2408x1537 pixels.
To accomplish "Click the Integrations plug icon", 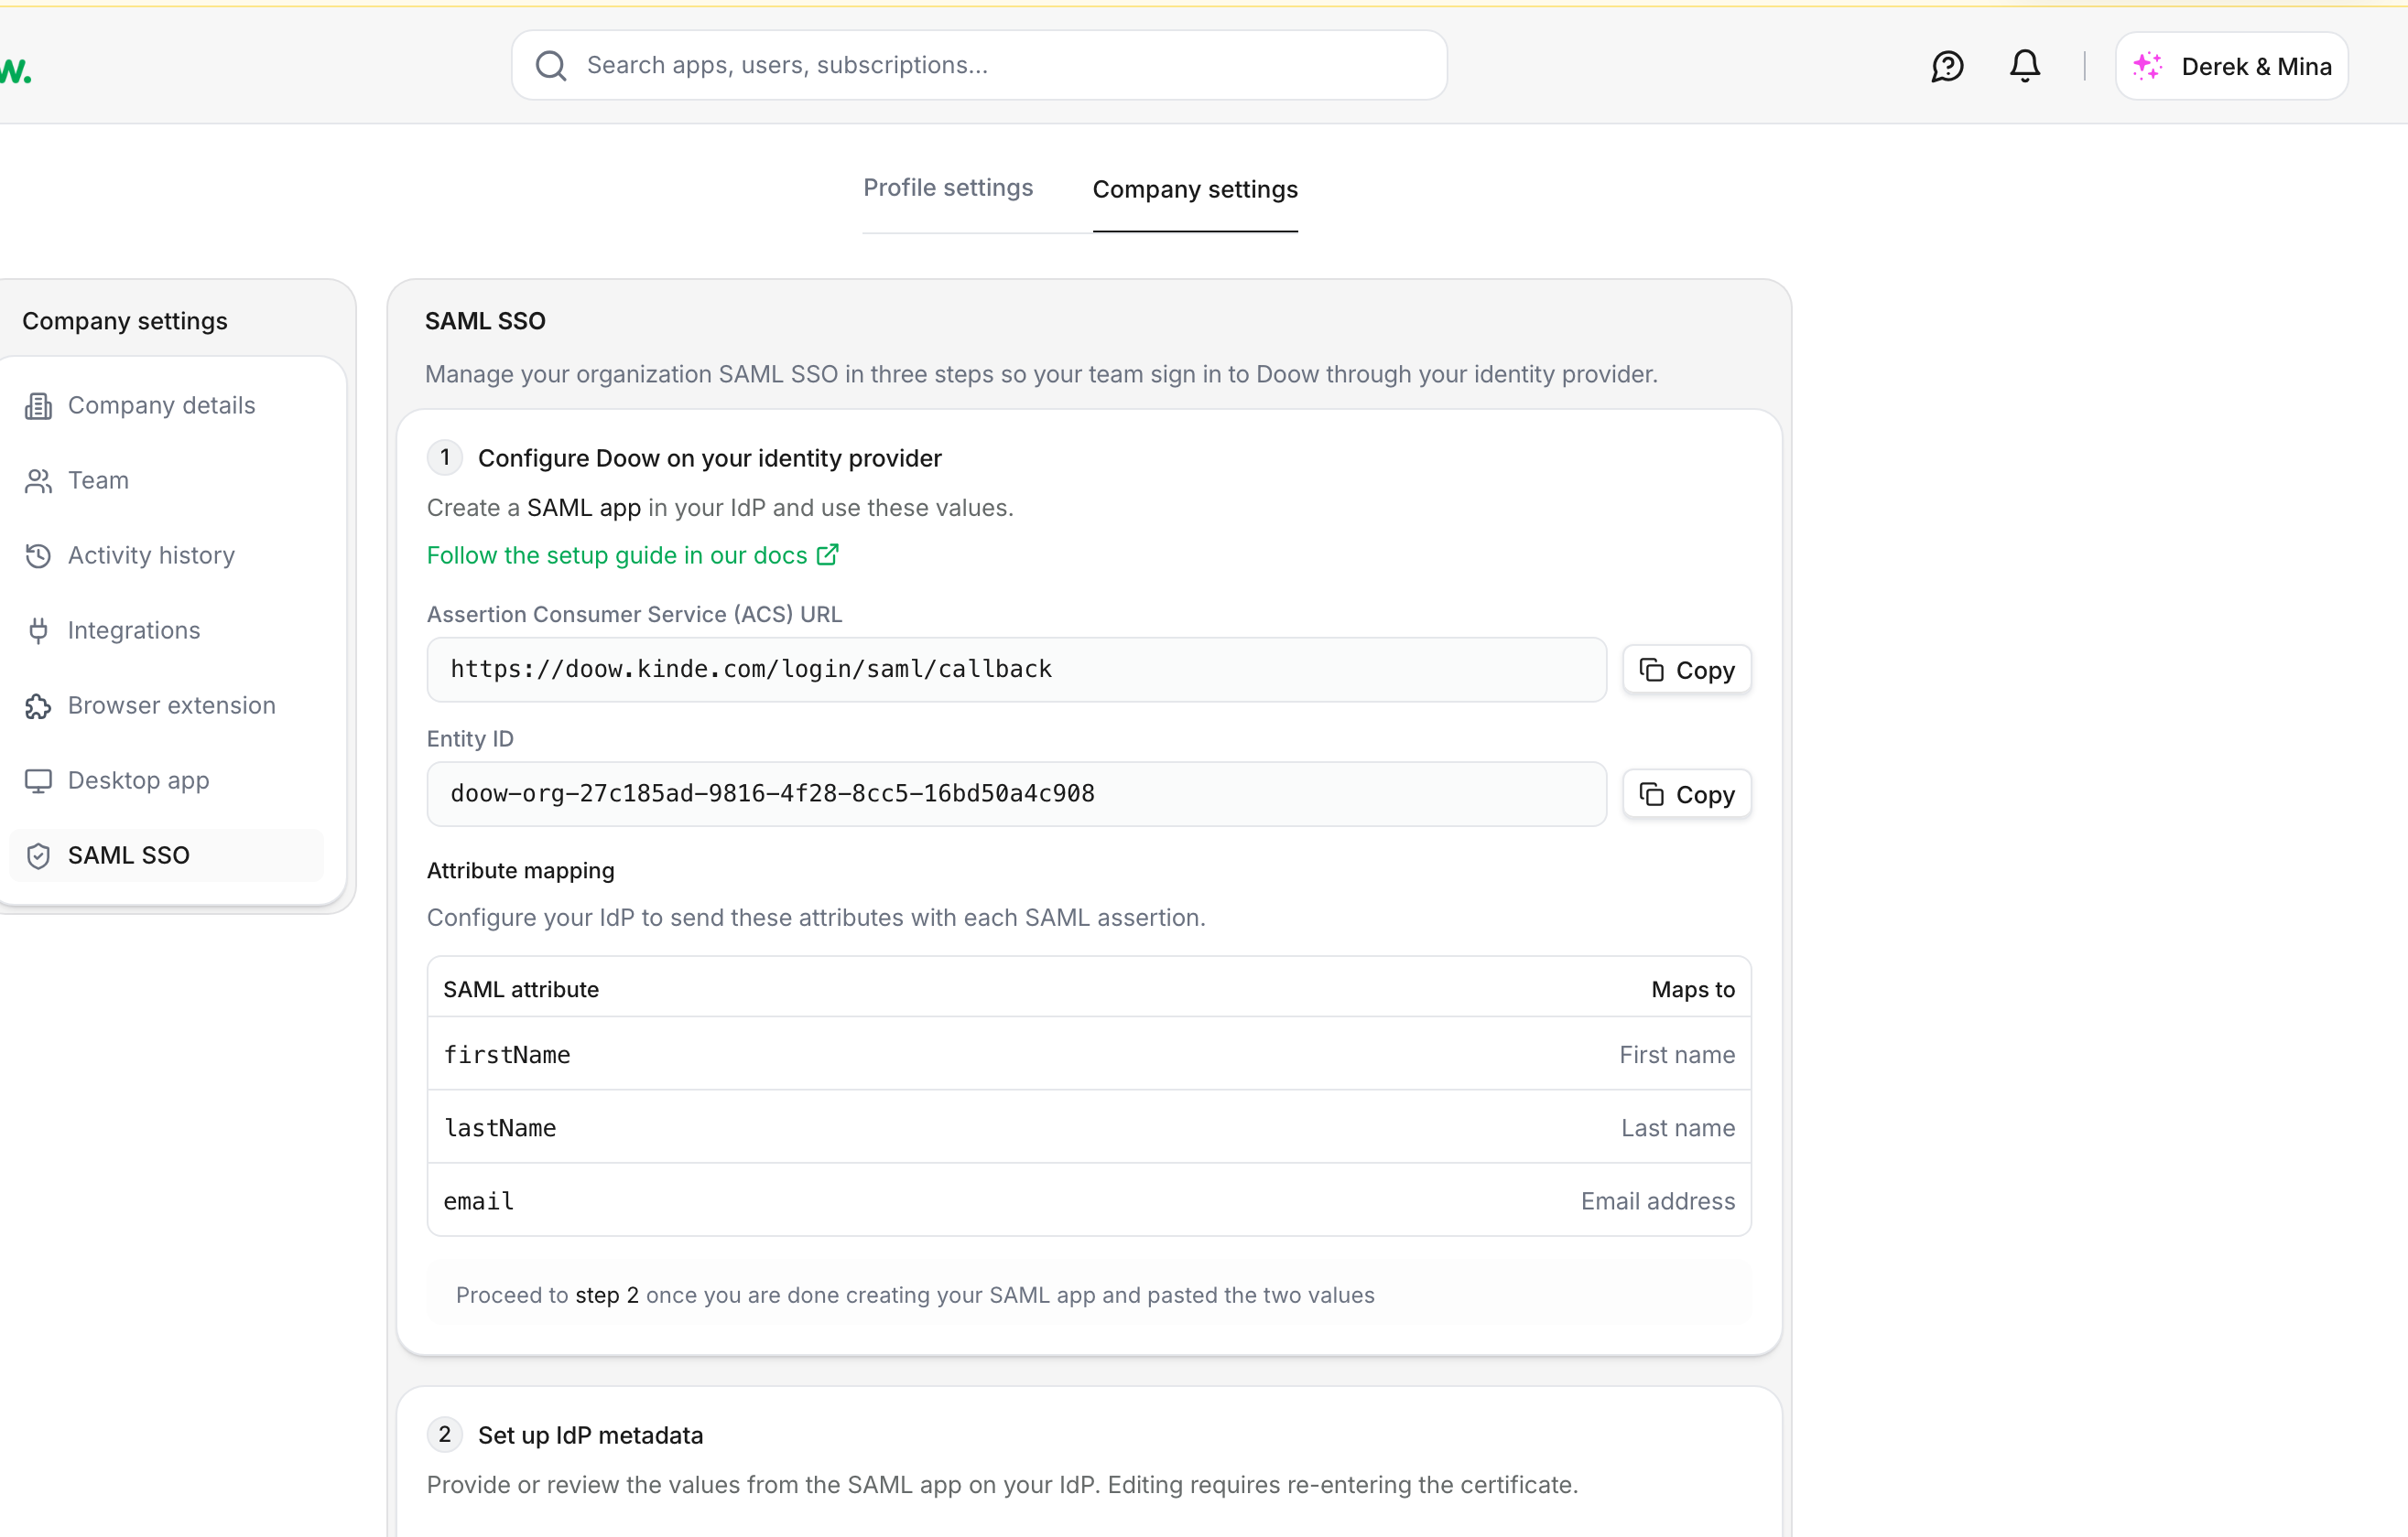I will [x=38, y=630].
